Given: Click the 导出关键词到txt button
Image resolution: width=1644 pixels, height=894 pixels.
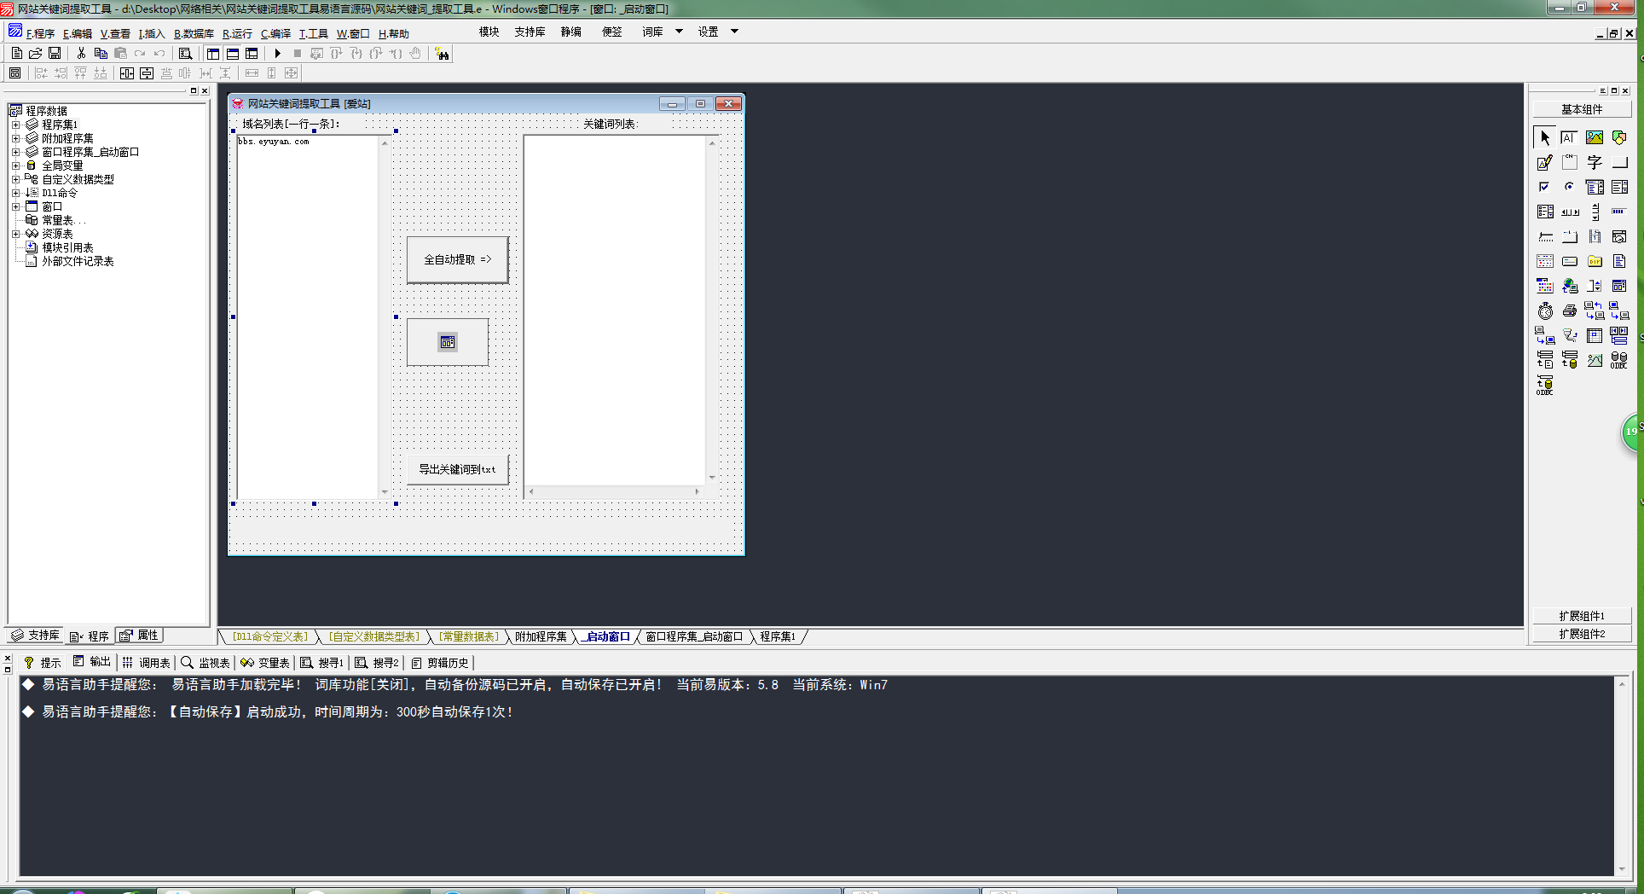Looking at the screenshot, I should pyautogui.click(x=458, y=469).
